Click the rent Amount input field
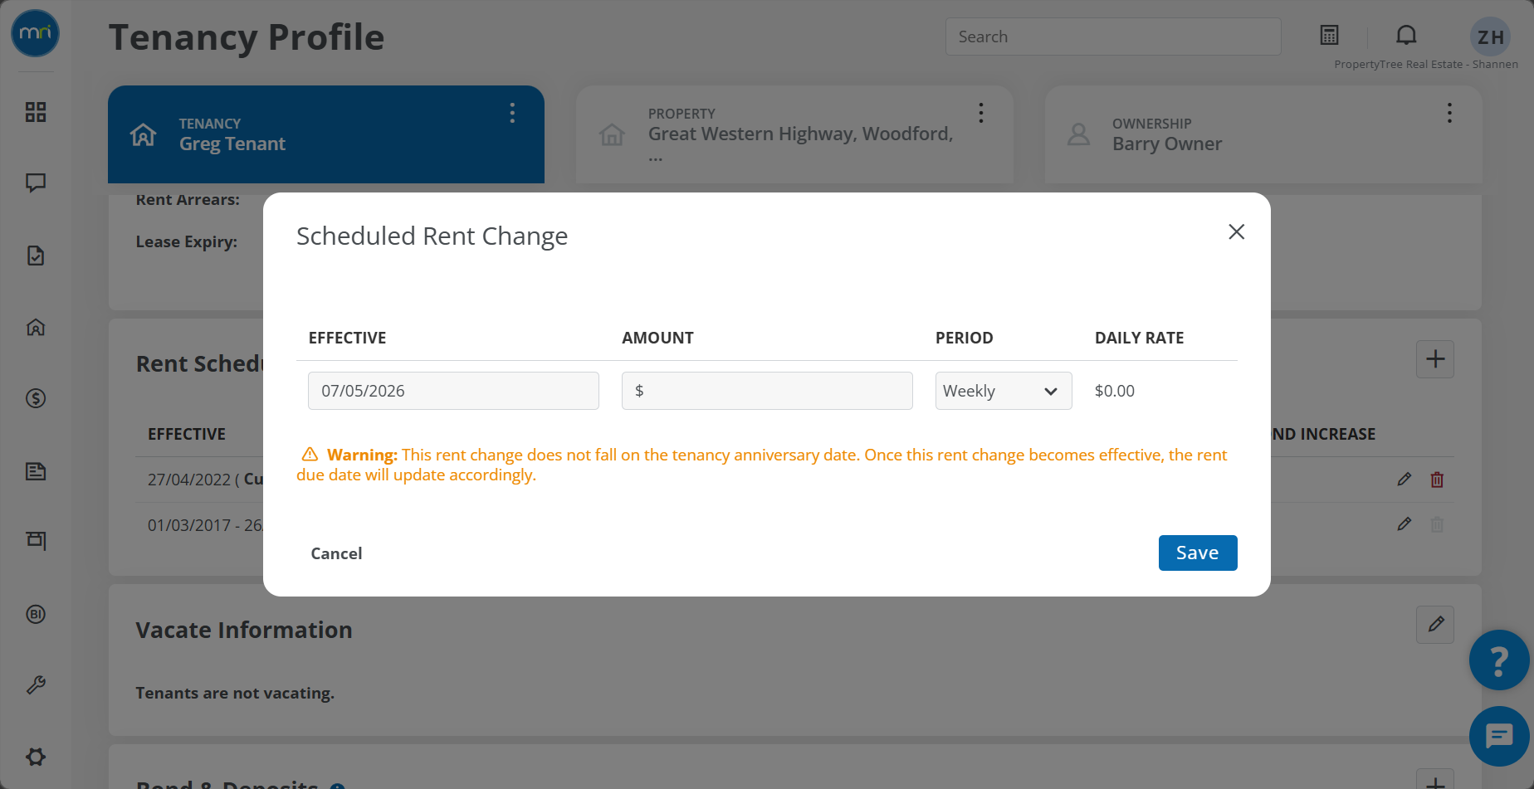 click(767, 391)
